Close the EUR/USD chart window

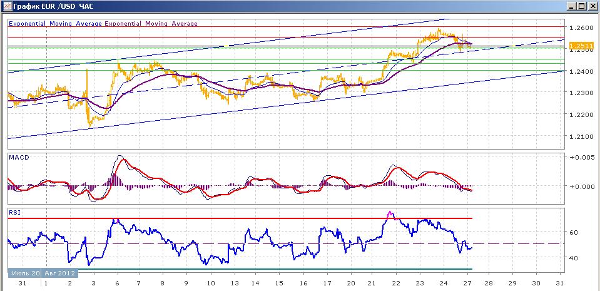[x=592, y=6]
